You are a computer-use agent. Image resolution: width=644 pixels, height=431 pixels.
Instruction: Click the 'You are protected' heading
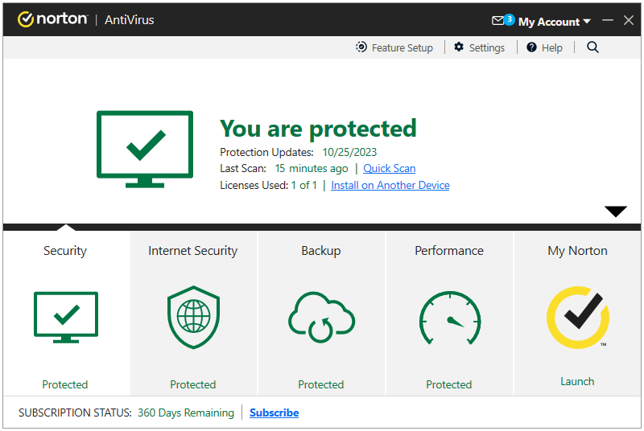pyautogui.click(x=318, y=129)
